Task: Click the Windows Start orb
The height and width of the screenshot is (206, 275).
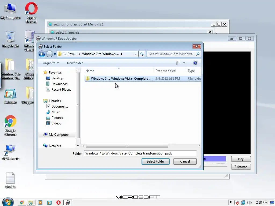Action: coord(8,202)
